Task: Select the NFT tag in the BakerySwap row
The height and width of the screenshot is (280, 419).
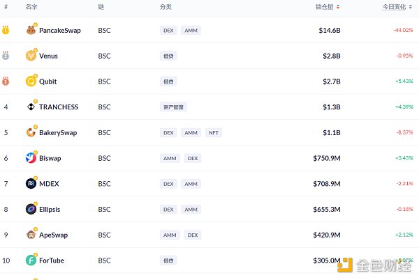Action: 214,132
